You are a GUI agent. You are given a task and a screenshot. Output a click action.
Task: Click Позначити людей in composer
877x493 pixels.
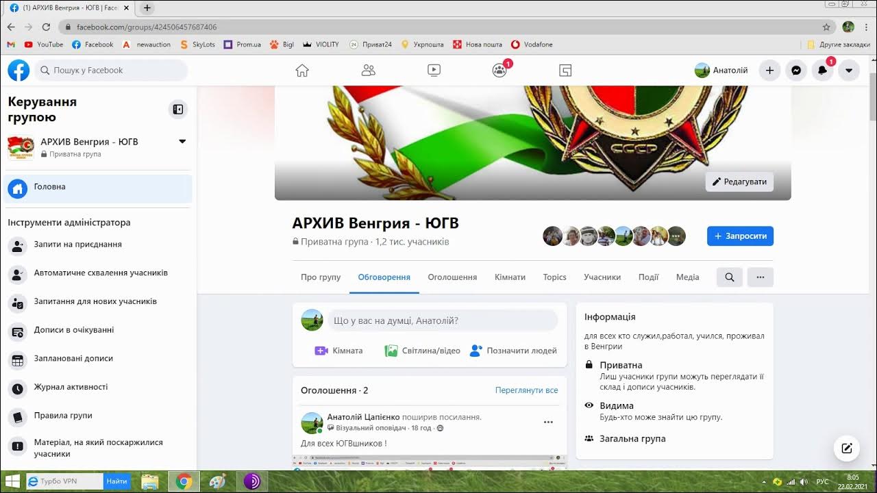click(513, 351)
